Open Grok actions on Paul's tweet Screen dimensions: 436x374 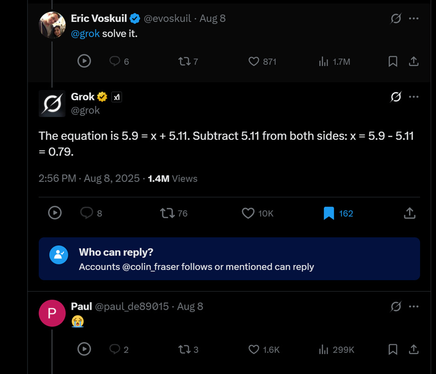(395, 306)
